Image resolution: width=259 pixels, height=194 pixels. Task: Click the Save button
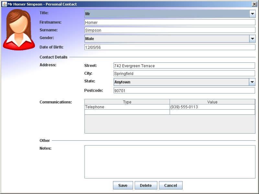click(x=123, y=185)
